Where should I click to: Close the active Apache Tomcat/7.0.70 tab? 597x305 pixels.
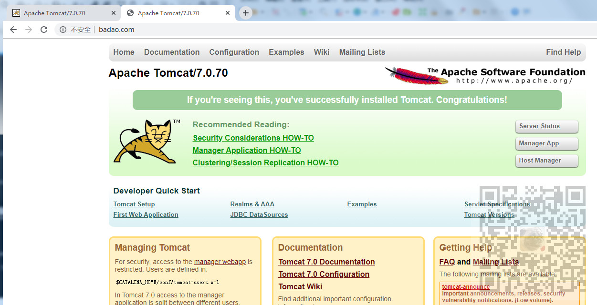pyautogui.click(x=228, y=13)
